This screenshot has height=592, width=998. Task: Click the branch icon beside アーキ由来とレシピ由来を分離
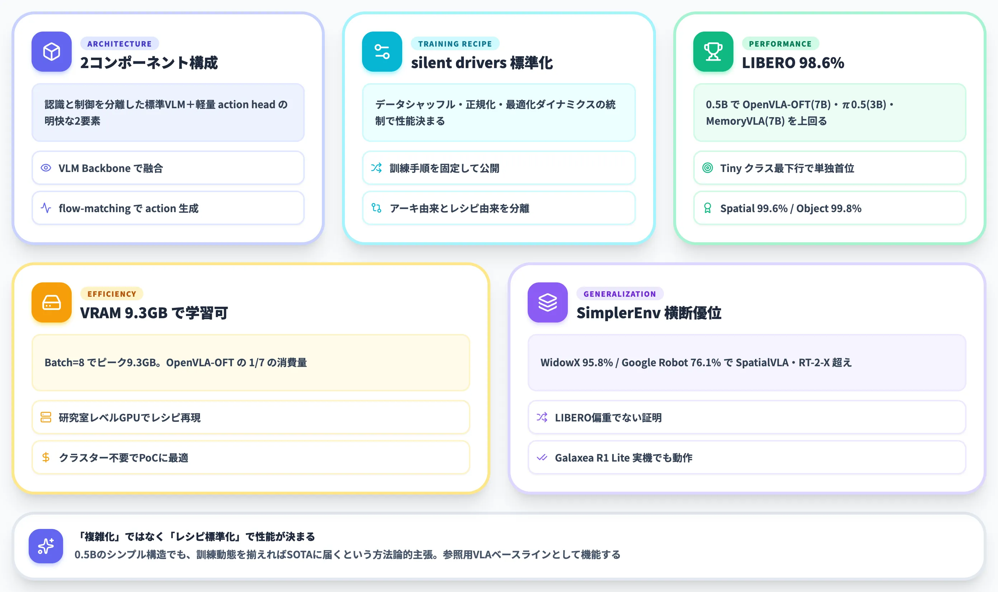click(x=376, y=208)
